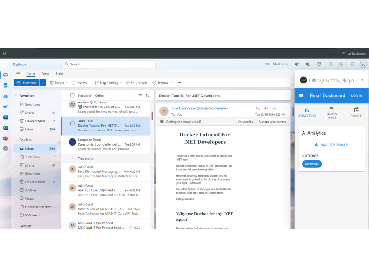This screenshot has height=277, width=369.
Task: Switch to the Focused inbox tab
Action: 85,96
